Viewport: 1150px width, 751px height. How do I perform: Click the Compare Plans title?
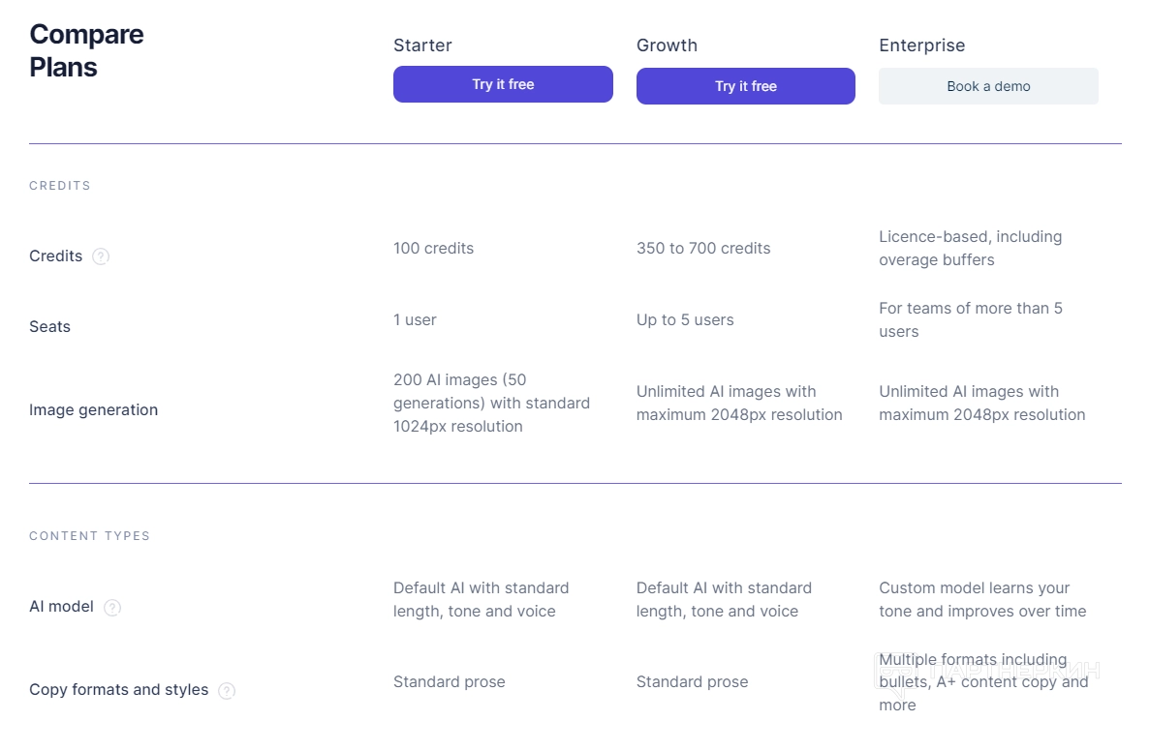[x=86, y=50]
